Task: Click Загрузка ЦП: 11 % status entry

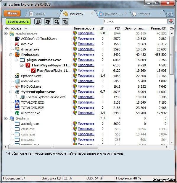Action: pyautogui.click(x=57, y=178)
